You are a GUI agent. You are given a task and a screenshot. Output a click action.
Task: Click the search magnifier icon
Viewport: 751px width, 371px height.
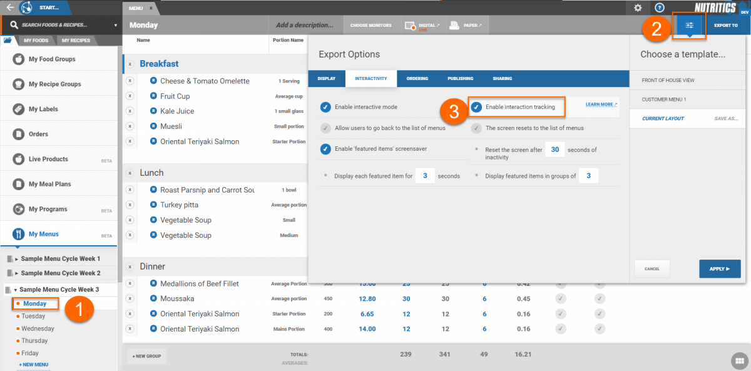14,25
